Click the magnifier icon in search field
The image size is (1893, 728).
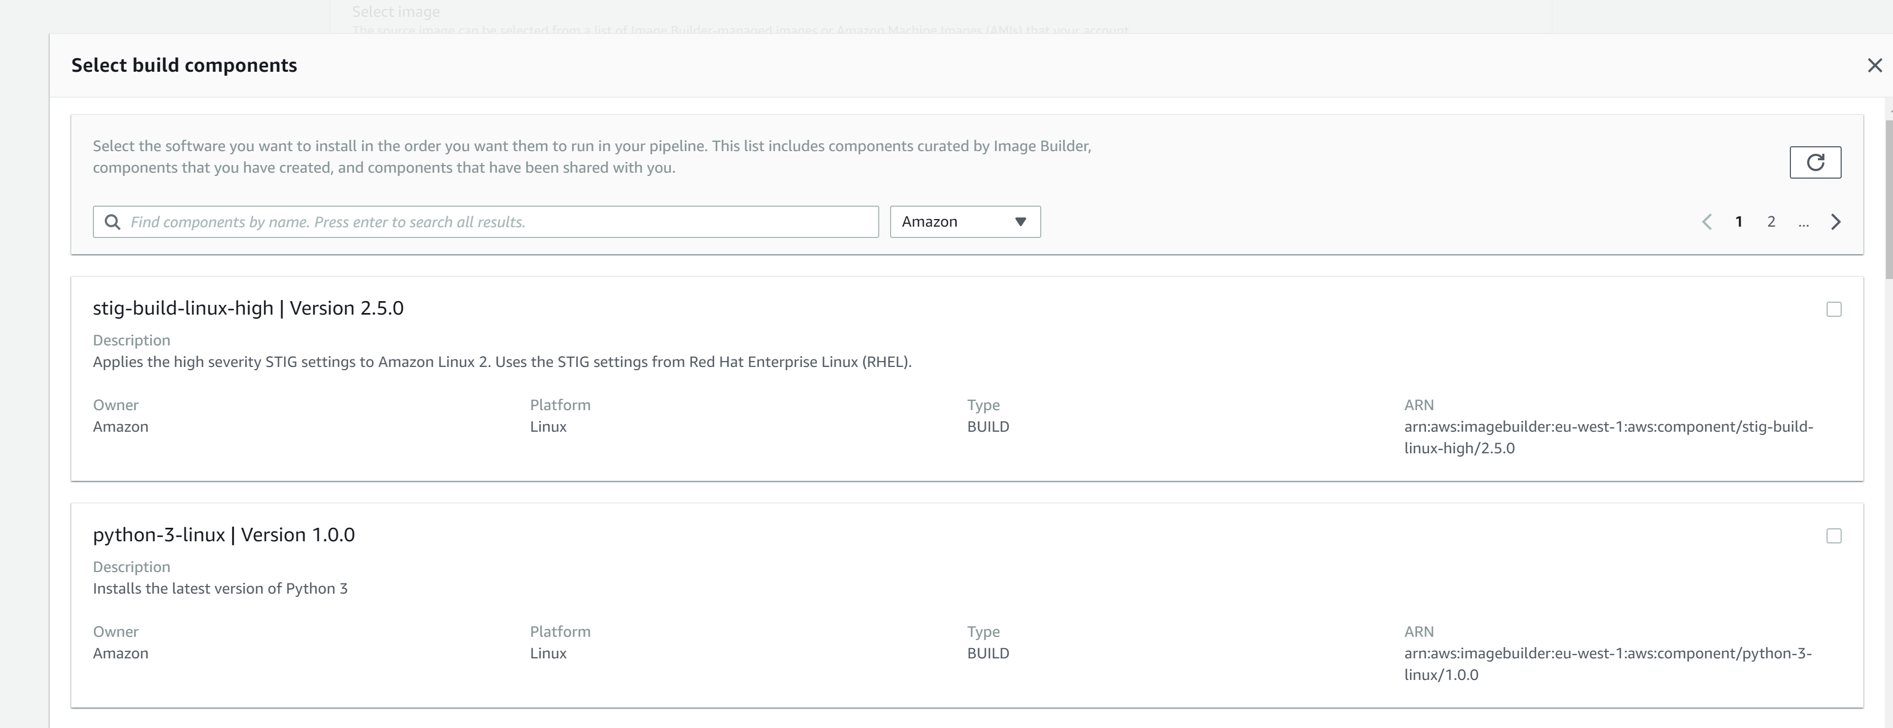pyautogui.click(x=112, y=222)
